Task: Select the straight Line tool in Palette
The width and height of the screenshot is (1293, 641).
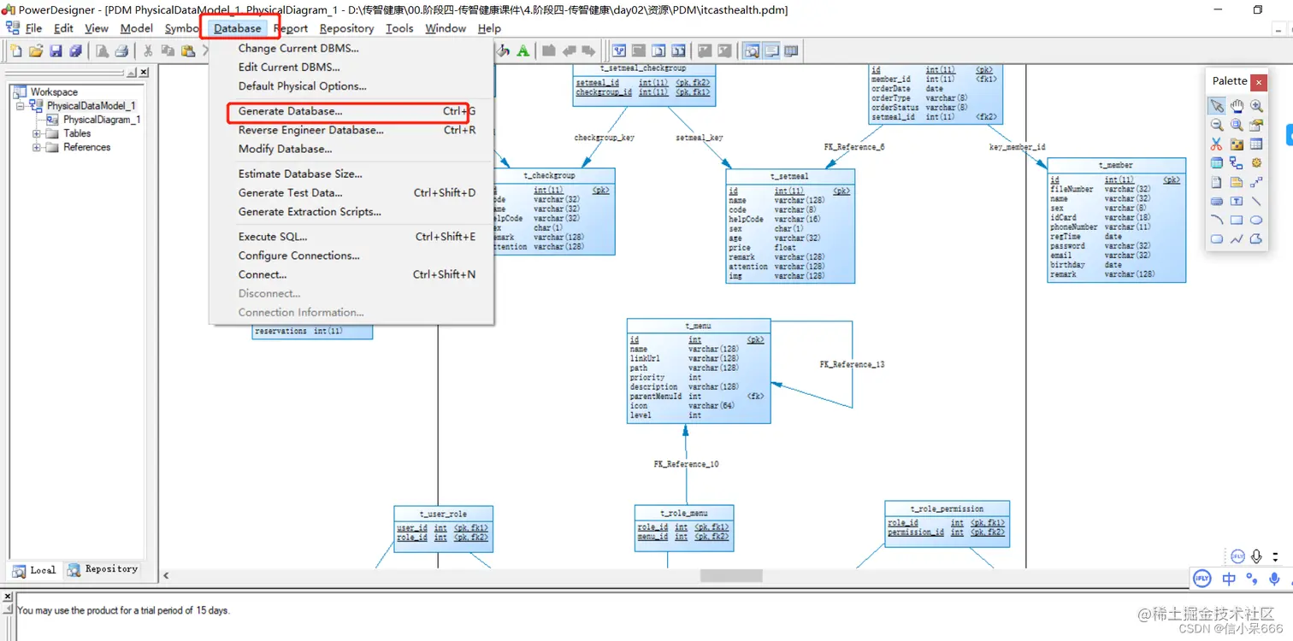Action: (x=1256, y=202)
